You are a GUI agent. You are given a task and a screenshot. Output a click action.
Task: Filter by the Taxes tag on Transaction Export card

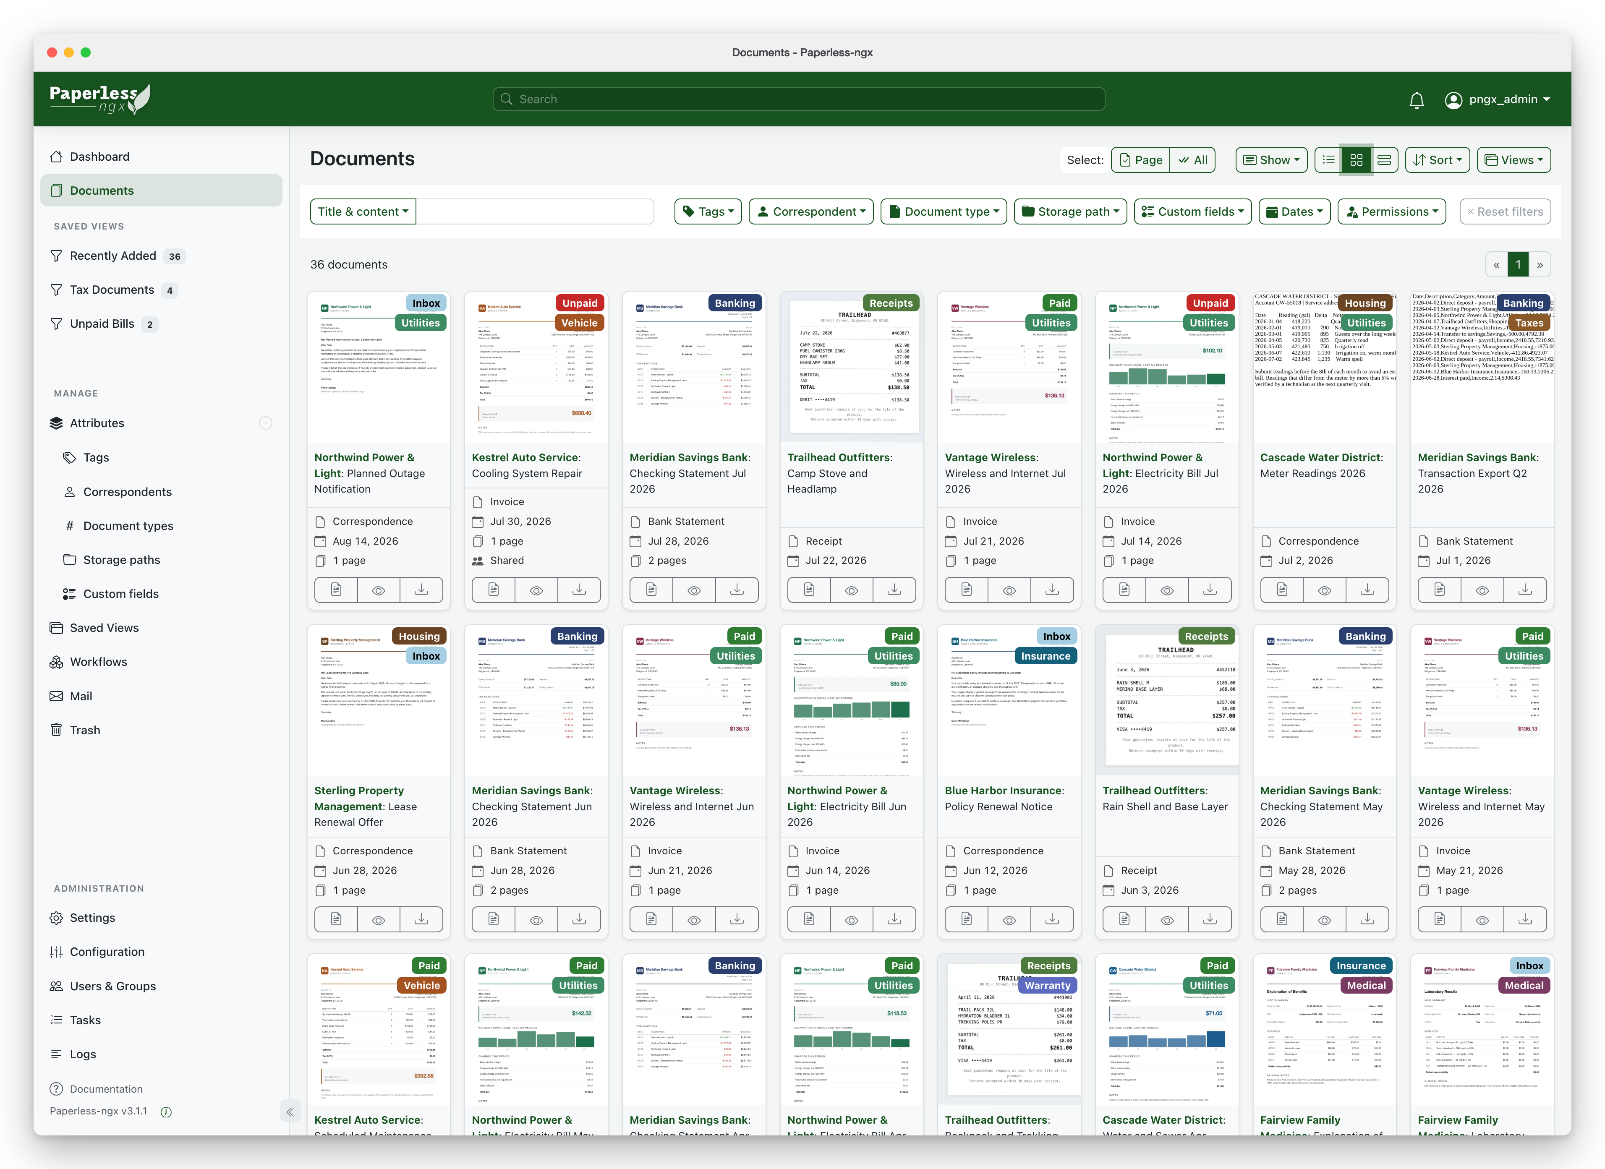coord(1529,323)
